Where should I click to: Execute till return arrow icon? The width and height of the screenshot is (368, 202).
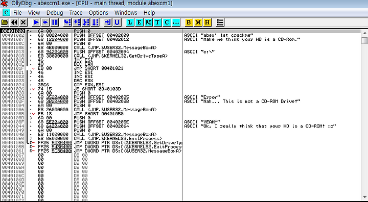pyautogui.click(x=108, y=22)
